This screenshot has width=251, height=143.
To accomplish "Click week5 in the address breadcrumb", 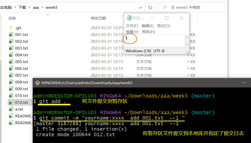I will click(52, 8).
